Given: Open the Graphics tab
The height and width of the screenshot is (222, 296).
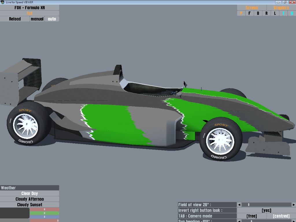Looking at the screenshot, I should click(281, 8).
